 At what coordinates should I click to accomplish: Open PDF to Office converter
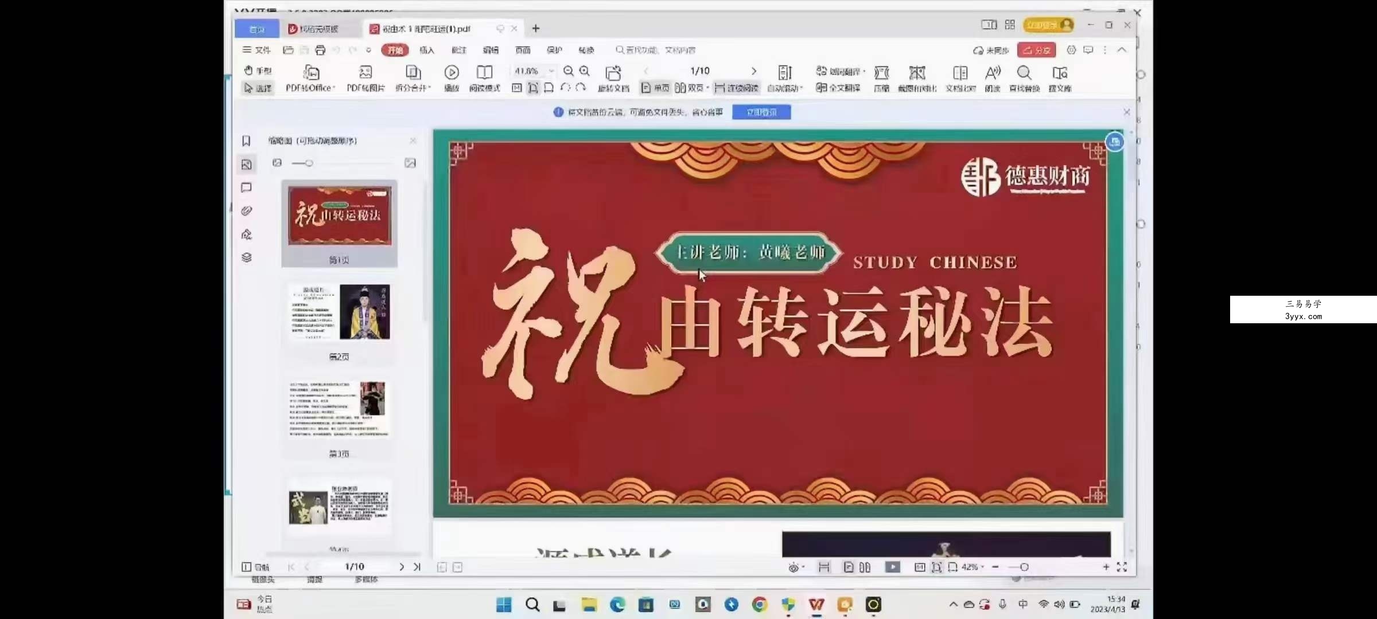click(x=310, y=78)
